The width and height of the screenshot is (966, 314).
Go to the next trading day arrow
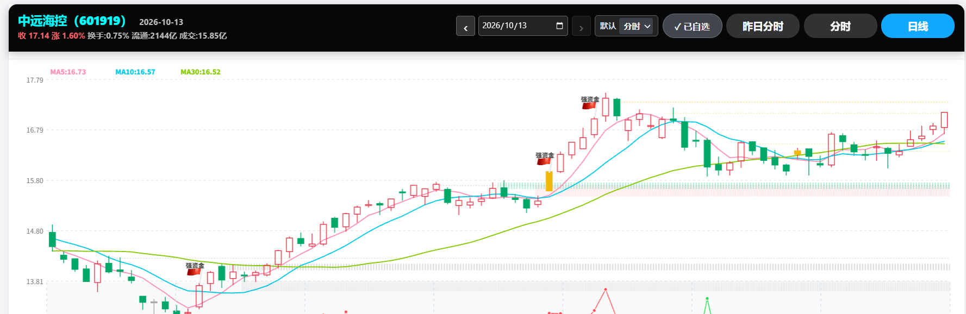(x=581, y=26)
